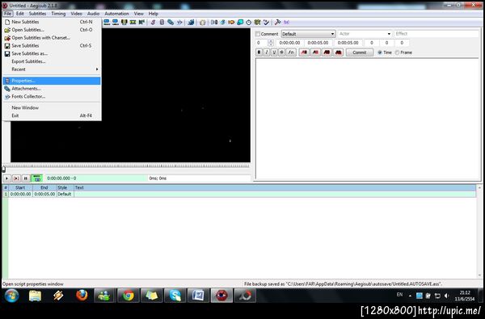
Task: Click the play current line button
Action: coord(16,178)
